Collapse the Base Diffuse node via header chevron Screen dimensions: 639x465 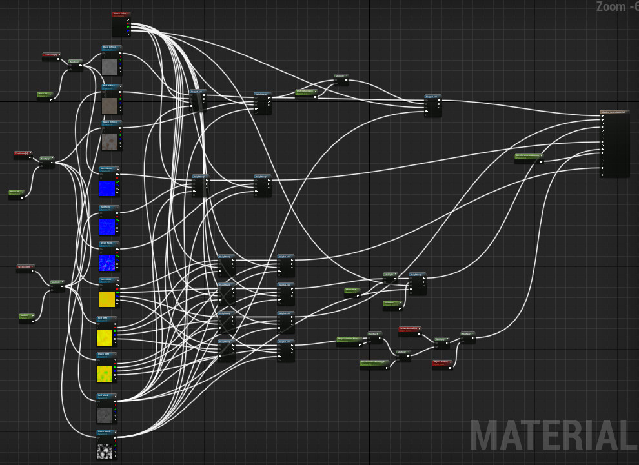pyautogui.click(x=121, y=48)
